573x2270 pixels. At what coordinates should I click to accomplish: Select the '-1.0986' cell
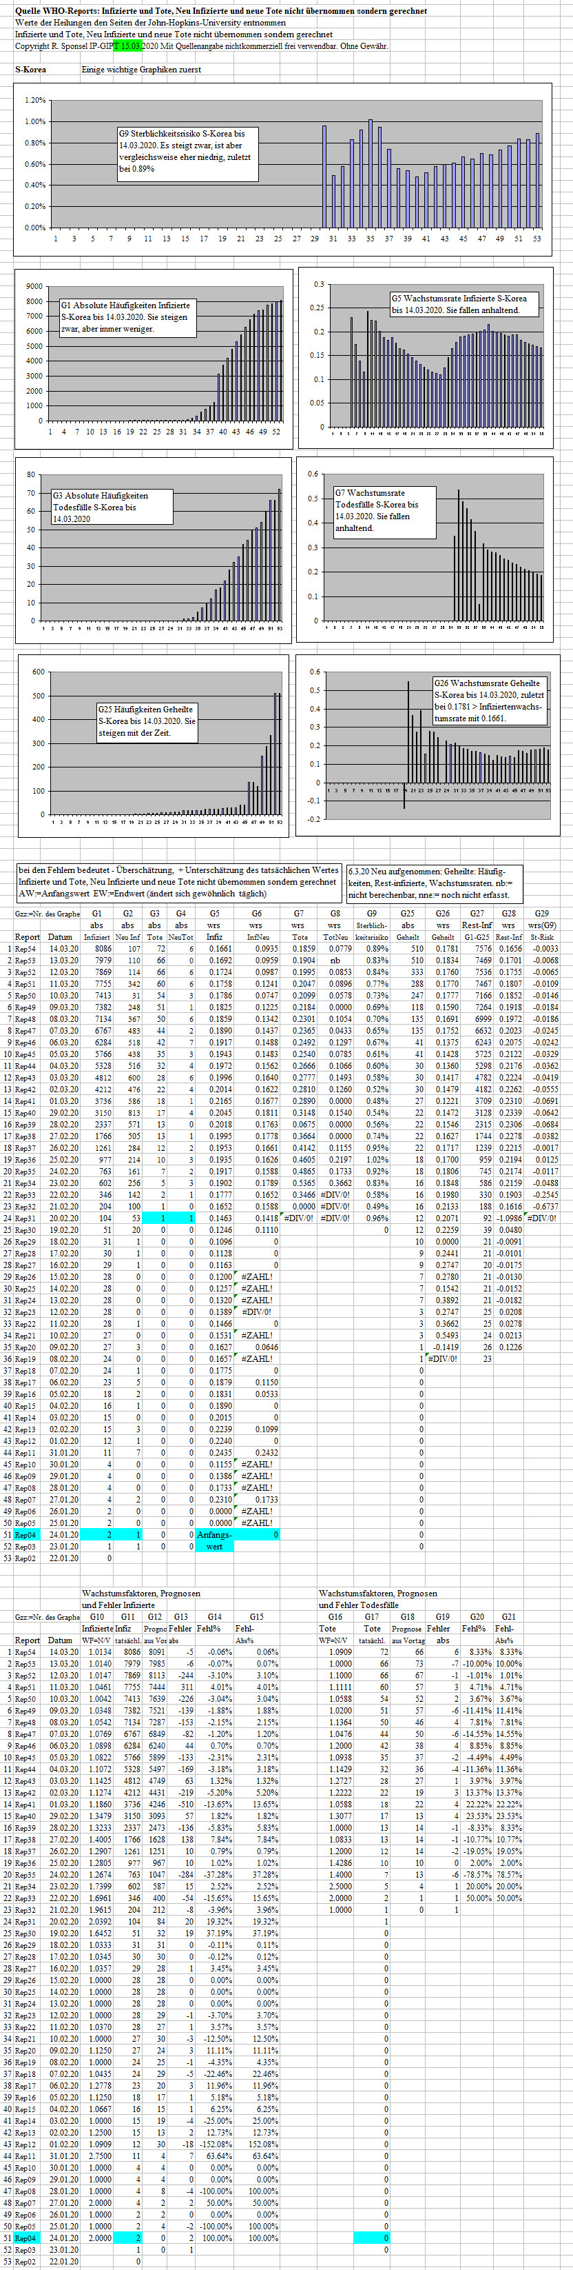508,1218
